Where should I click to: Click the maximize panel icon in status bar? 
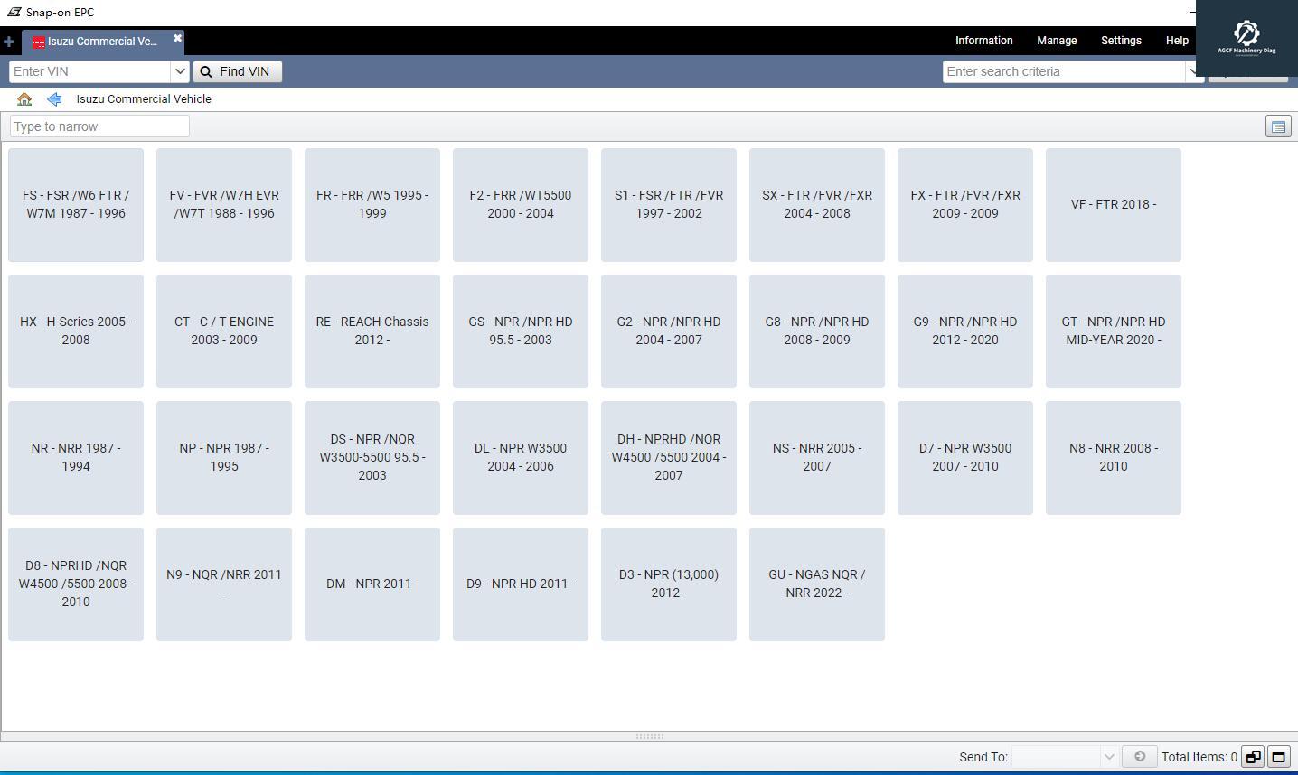point(1278,757)
